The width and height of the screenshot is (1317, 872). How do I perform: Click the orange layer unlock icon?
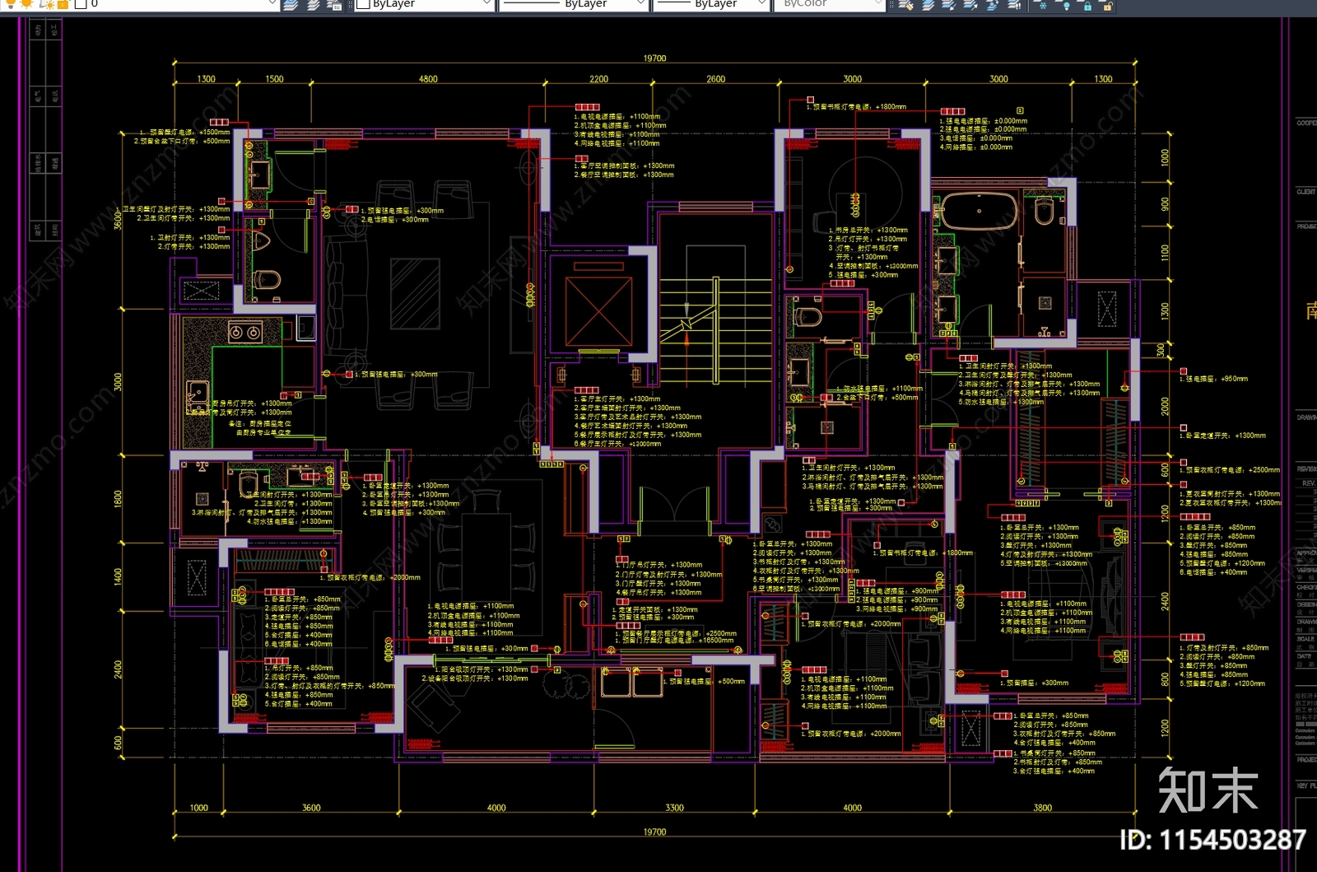click(x=1108, y=4)
